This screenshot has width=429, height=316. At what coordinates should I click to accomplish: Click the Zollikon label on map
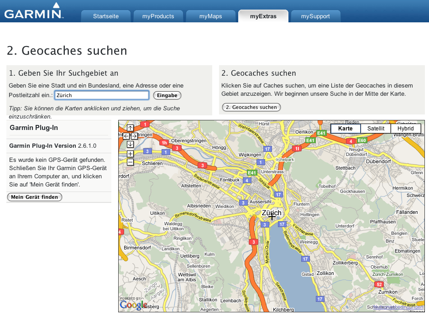[x=325, y=273]
